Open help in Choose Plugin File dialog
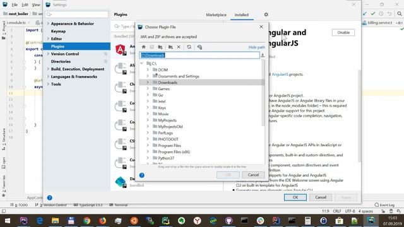Screen dimensions: 404x227 (x=141, y=175)
